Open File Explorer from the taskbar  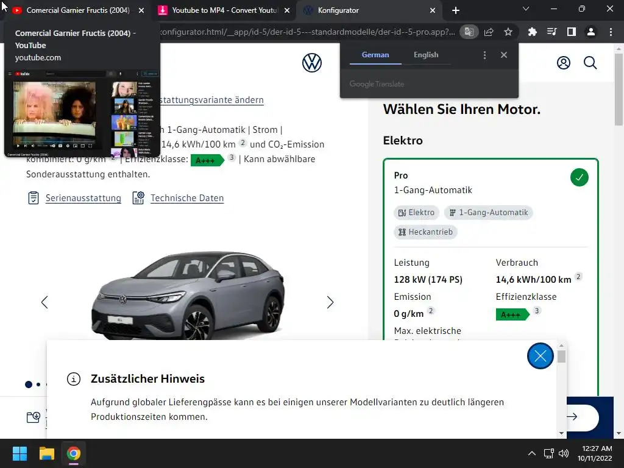(46, 453)
